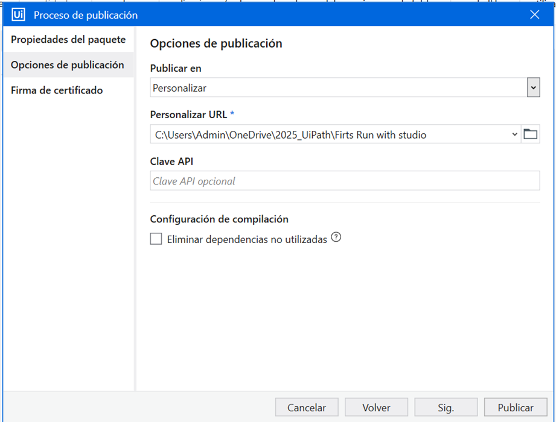Close the Proceso de publicación dialog
556x422 pixels.
coord(534,14)
